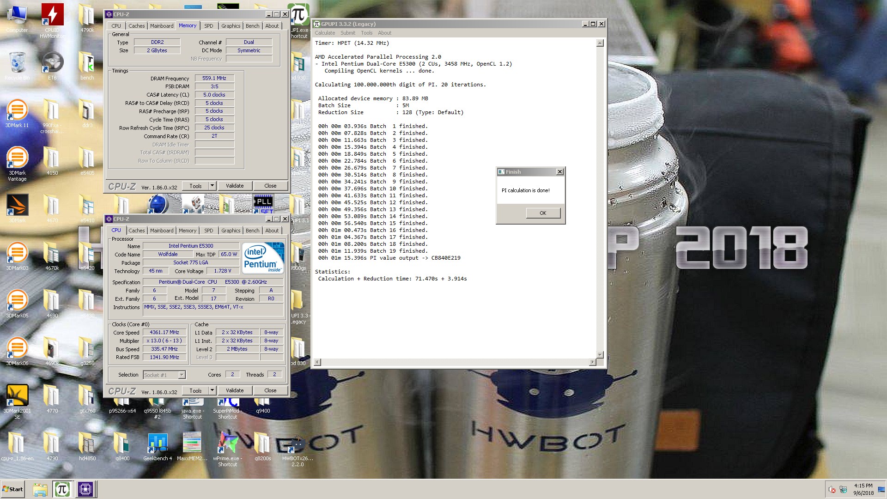
Task: Open the 3DMark03 shortcut icon
Action: click(17, 256)
